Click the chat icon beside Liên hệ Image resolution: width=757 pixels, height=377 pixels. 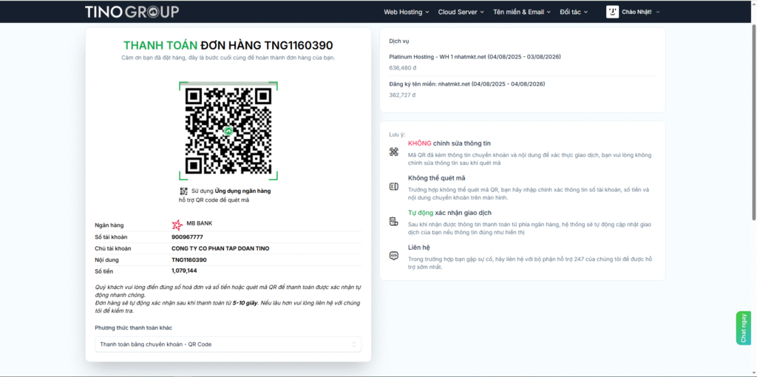pos(394,256)
